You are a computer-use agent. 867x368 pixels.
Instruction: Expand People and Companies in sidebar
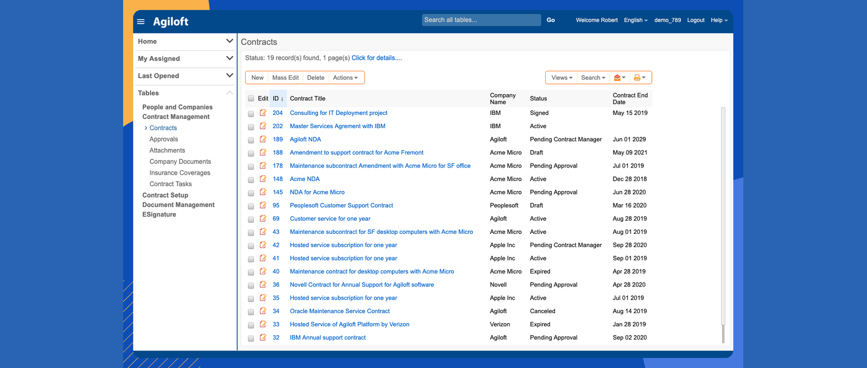point(177,107)
